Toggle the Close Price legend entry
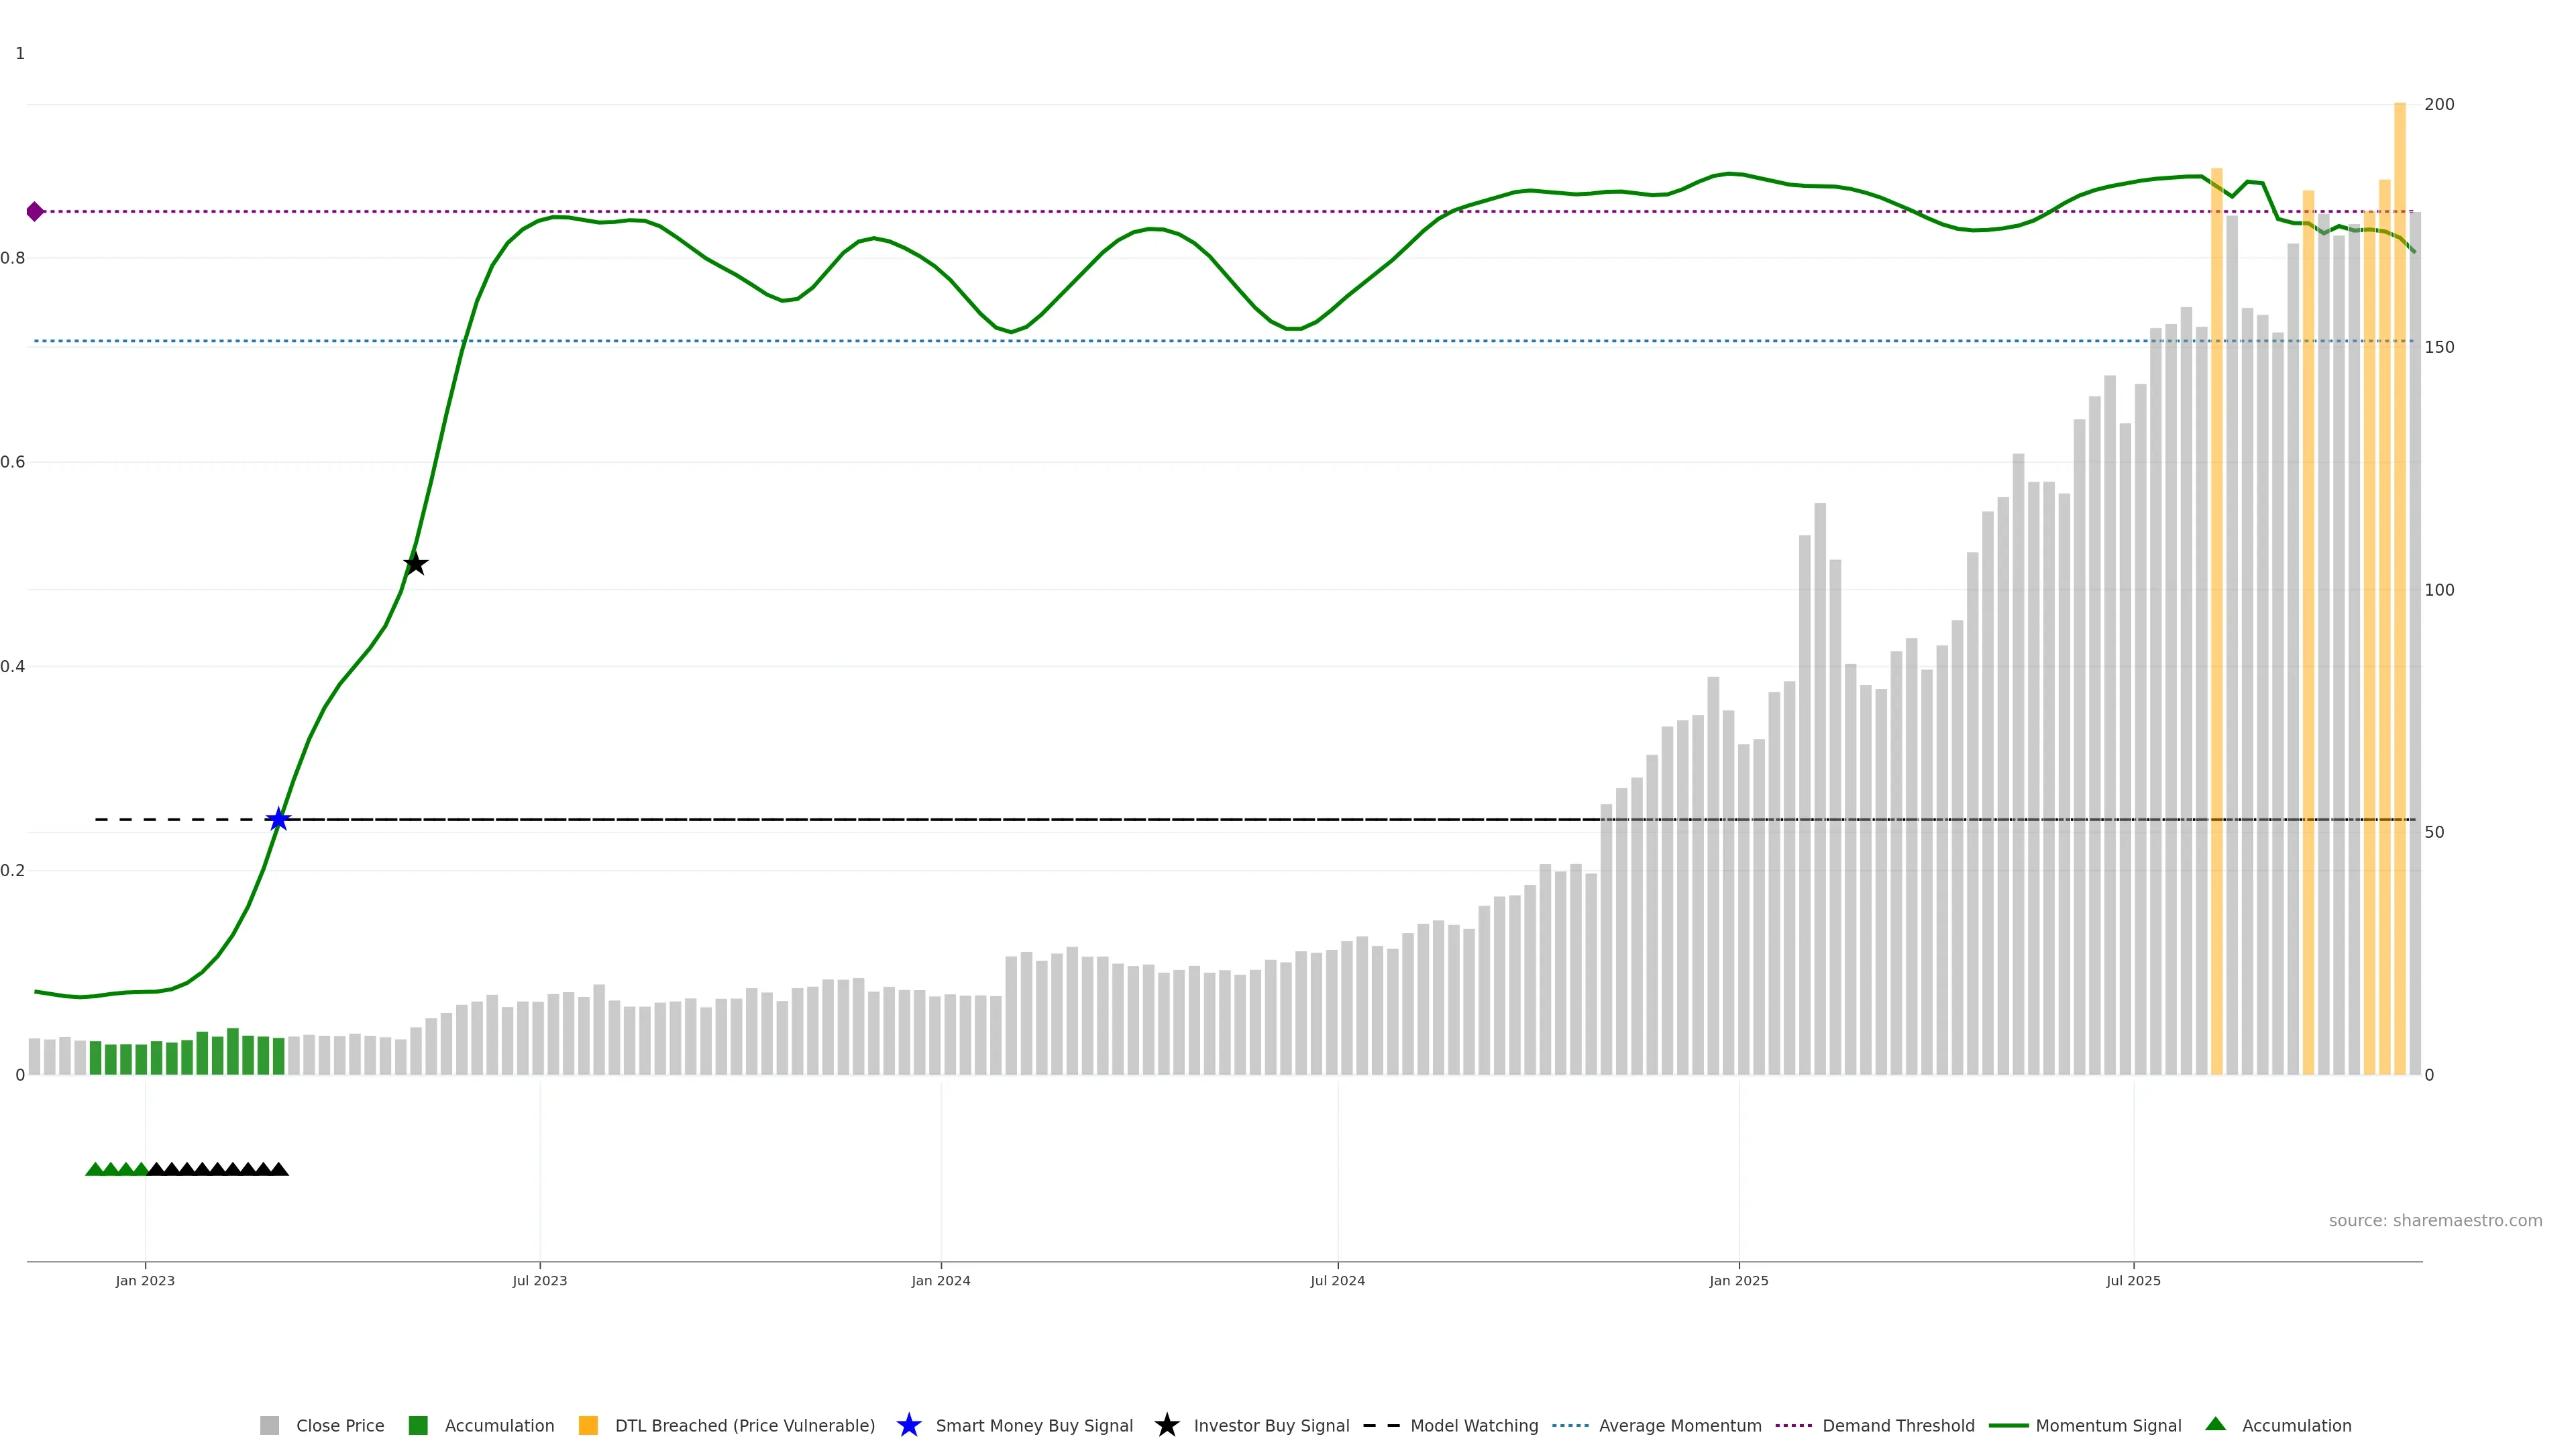This screenshot has width=2576, height=1449. (x=339, y=1426)
